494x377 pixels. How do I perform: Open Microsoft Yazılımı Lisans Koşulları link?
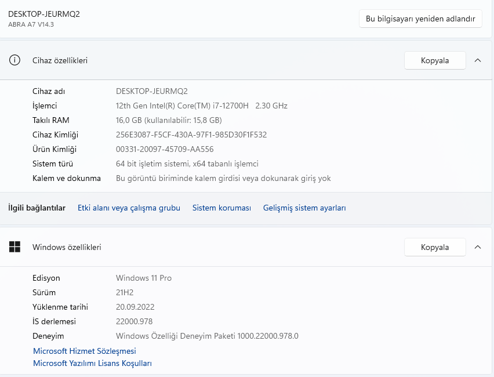(x=92, y=363)
